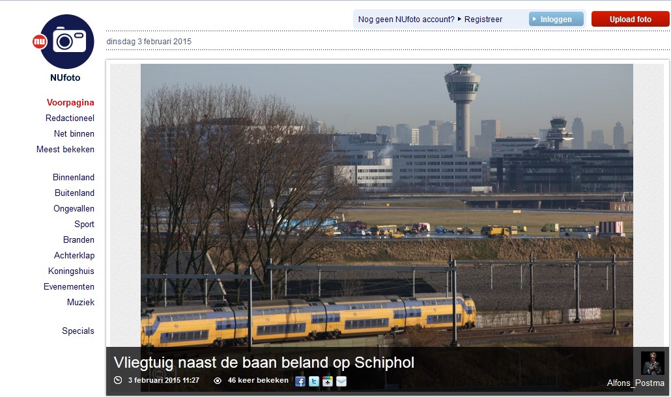
Task: Share the photo on Twitter
Action: (x=314, y=381)
